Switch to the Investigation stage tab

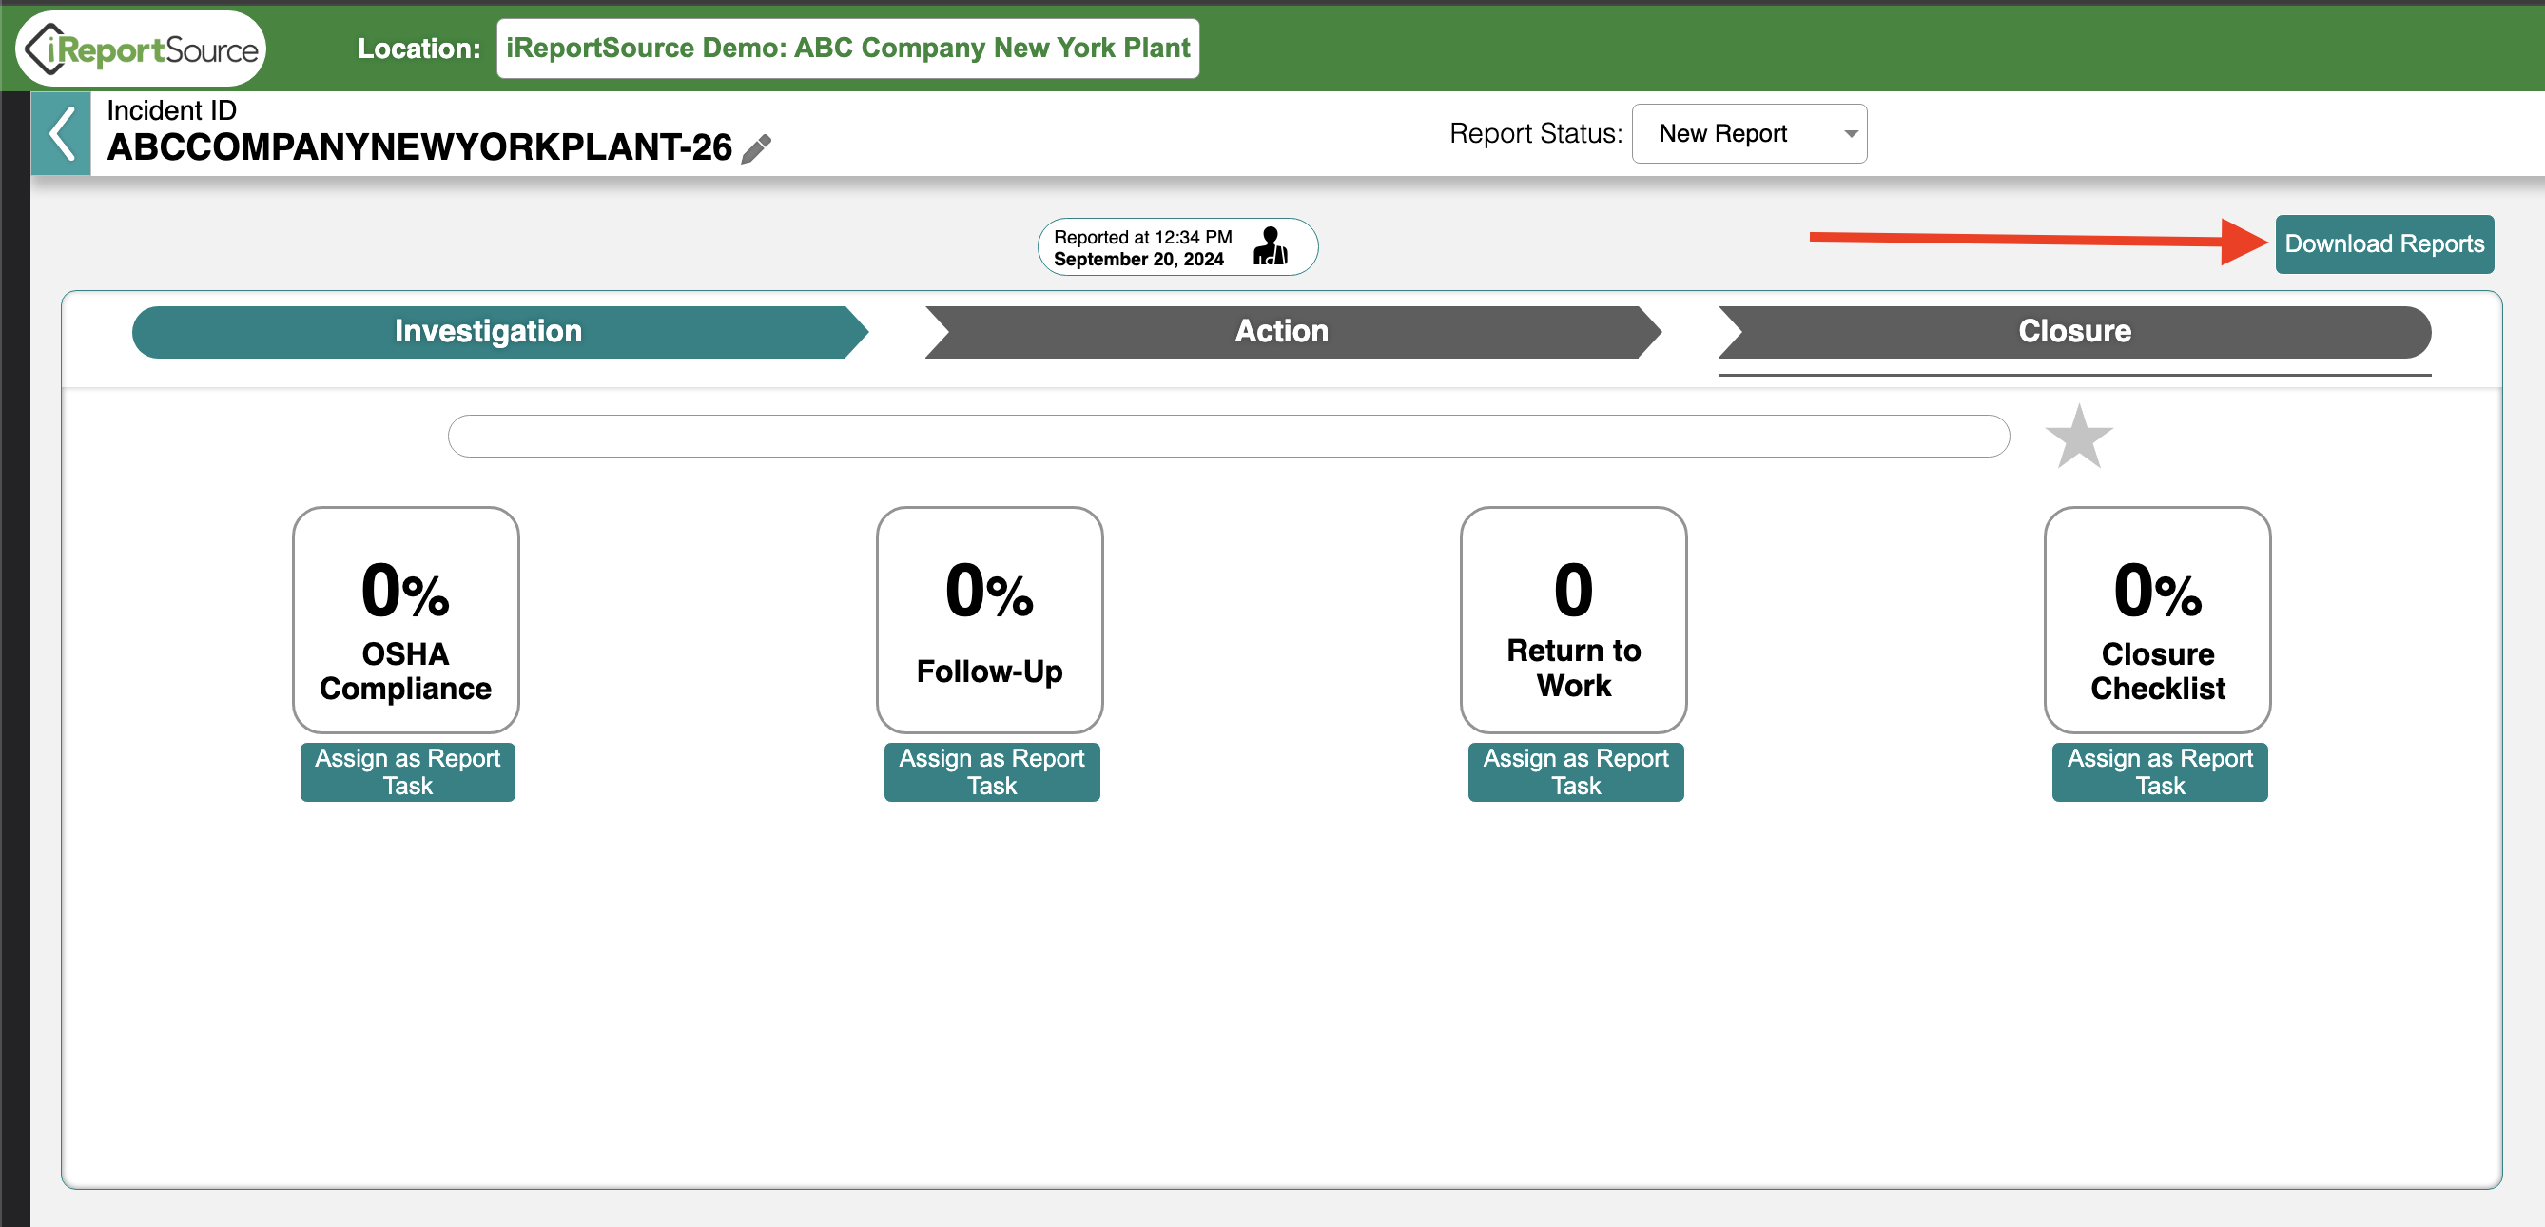pos(500,332)
